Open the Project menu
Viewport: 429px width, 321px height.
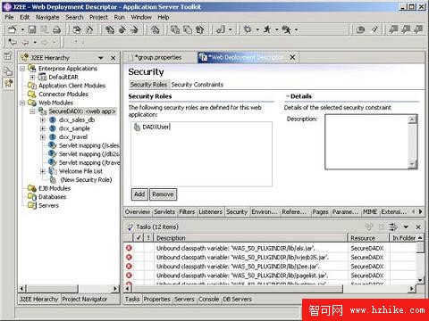(98, 17)
